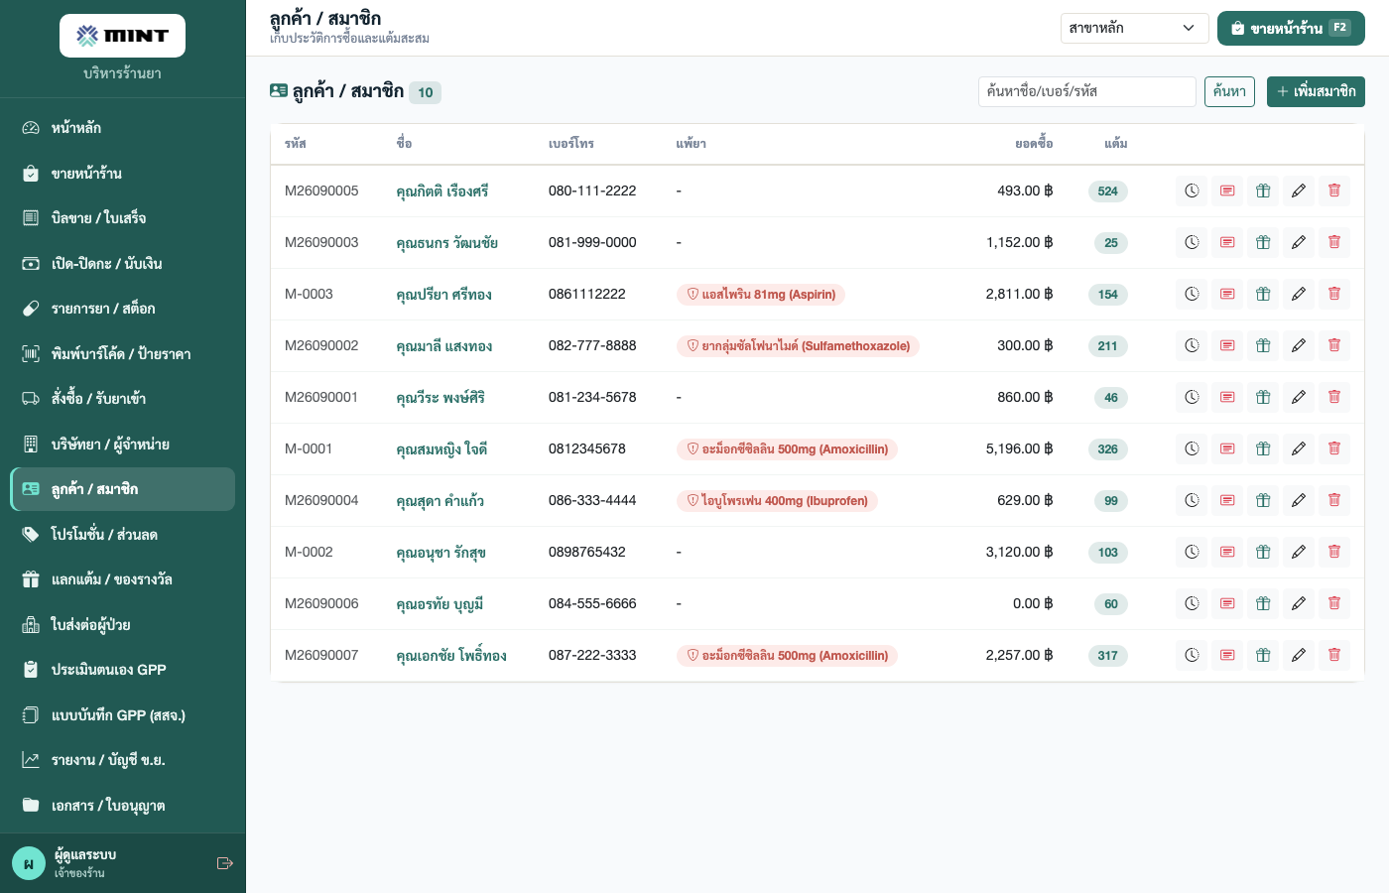
Task: Open บิลขาย / ใบเสร็จ menu item
Action: [x=123, y=218]
